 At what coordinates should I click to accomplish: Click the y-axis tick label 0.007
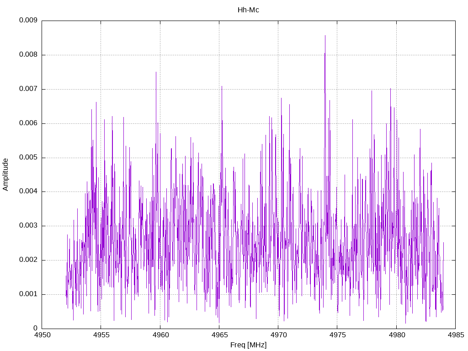click(x=28, y=89)
